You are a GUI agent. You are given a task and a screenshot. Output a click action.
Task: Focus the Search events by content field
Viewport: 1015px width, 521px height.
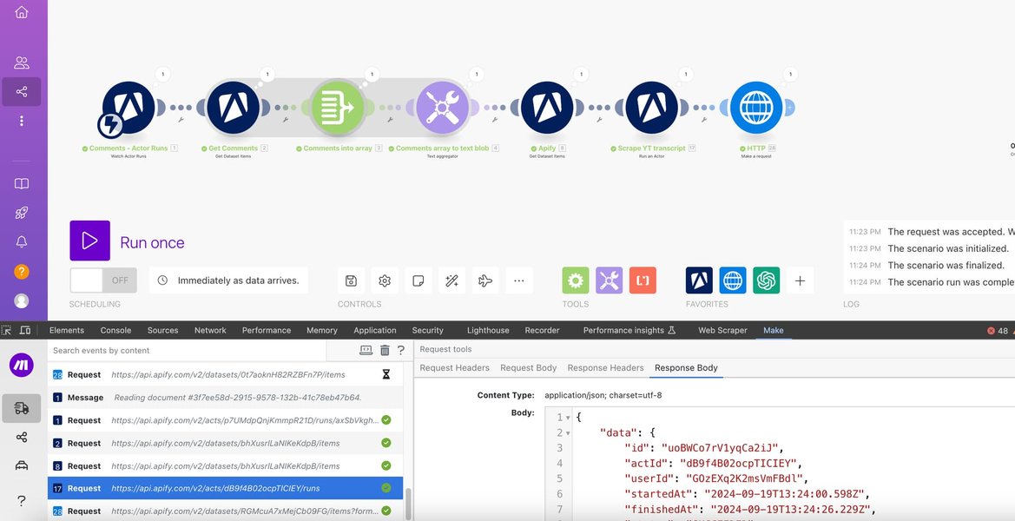tap(187, 350)
